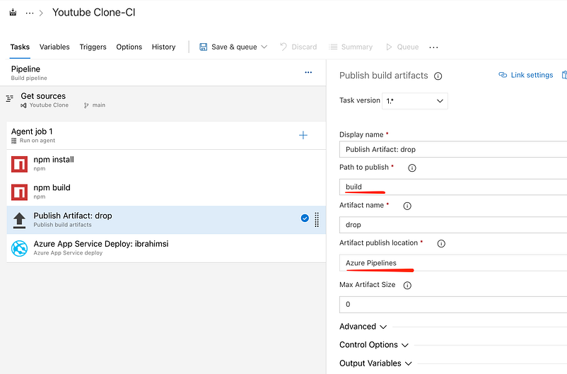The height and width of the screenshot is (374, 567).
Task: Select the Agent job 1 row
Action: click(x=166, y=135)
